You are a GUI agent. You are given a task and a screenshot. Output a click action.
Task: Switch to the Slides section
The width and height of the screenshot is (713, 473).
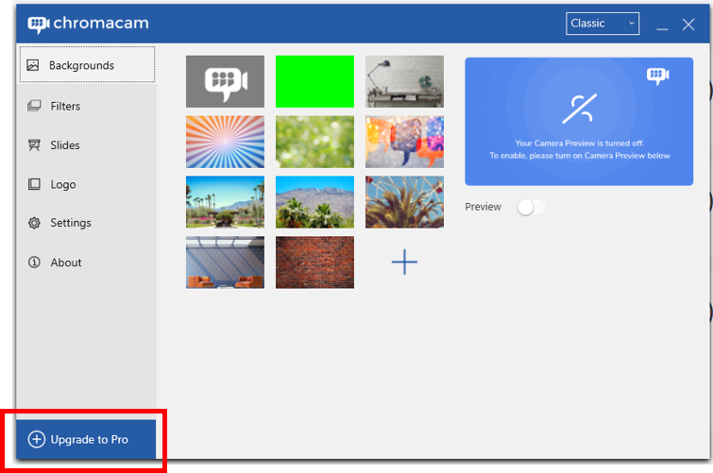[87, 145]
